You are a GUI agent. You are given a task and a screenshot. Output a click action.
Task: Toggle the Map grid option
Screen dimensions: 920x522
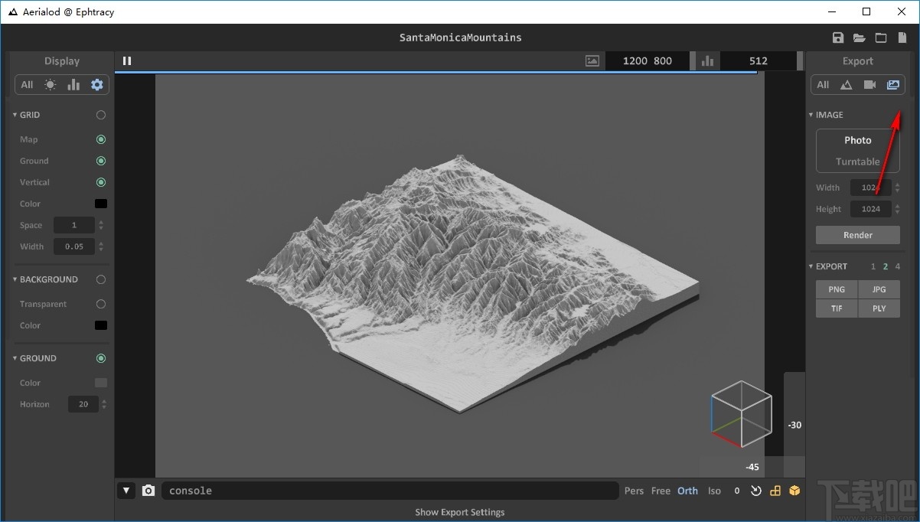tap(101, 139)
